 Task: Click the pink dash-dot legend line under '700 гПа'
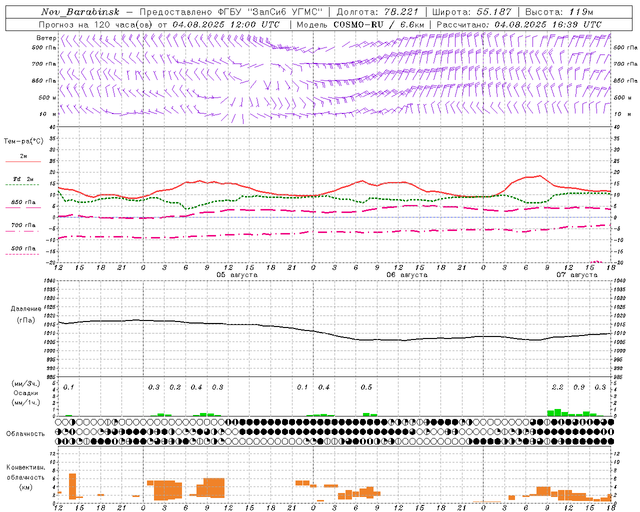tap(22, 231)
